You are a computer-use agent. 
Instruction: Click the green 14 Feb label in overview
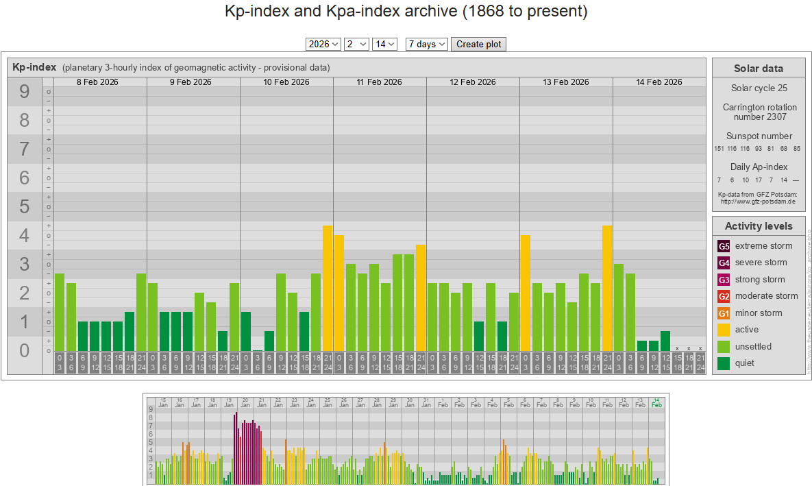pos(656,402)
